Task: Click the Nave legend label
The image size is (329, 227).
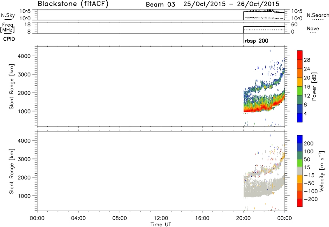Action: coord(313,29)
